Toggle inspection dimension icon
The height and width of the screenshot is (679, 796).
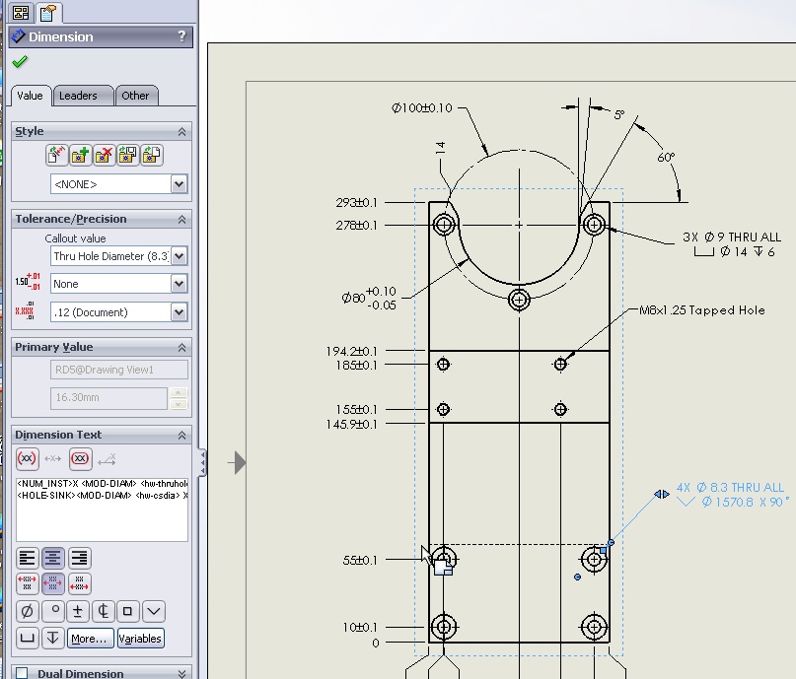coord(81,459)
